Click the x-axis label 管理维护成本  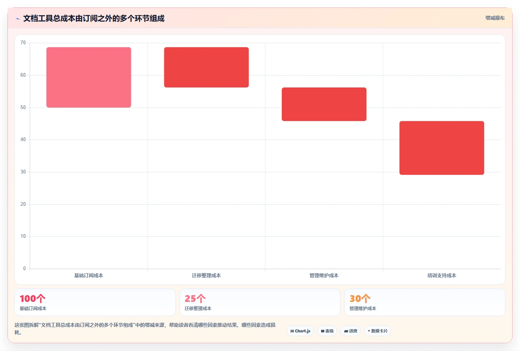click(x=324, y=276)
